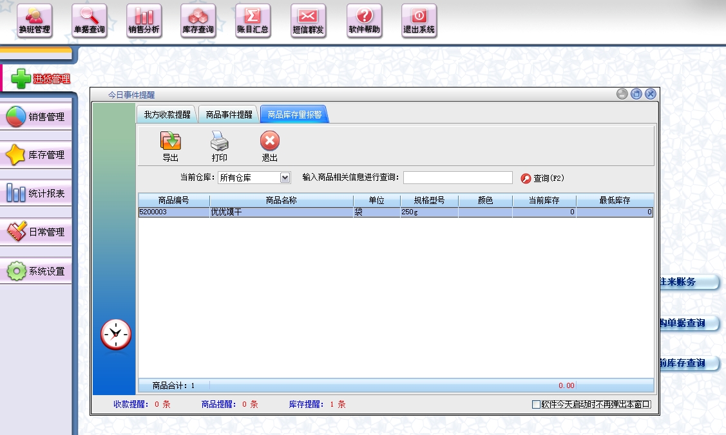Image resolution: width=726 pixels, height=435 pixels.
Task: Open 单据查询 document search icon
Action: click(90, 20)
